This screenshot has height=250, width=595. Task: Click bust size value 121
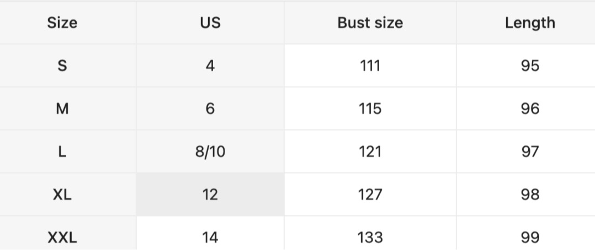tap(370, 152)
